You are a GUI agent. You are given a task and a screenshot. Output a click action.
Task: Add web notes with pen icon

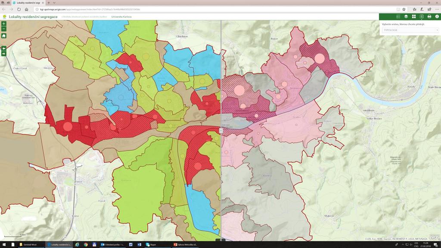pyautogui.click(x=422, y=9)
